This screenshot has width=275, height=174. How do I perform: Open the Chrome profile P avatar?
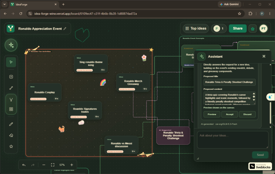tap(262, 14)
